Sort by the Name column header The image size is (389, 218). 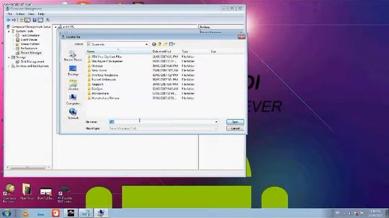click(x=119, y=51)
